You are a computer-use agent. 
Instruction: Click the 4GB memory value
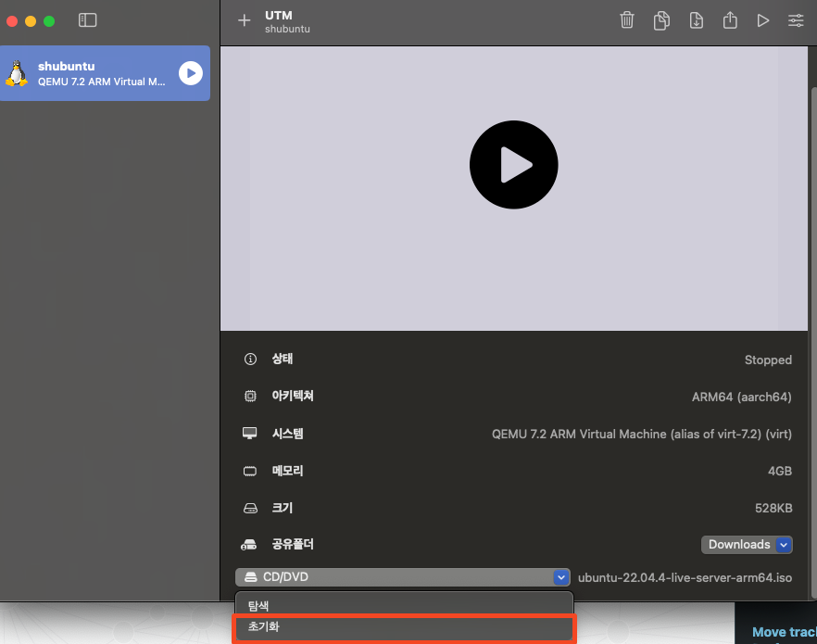click(780, 471)
